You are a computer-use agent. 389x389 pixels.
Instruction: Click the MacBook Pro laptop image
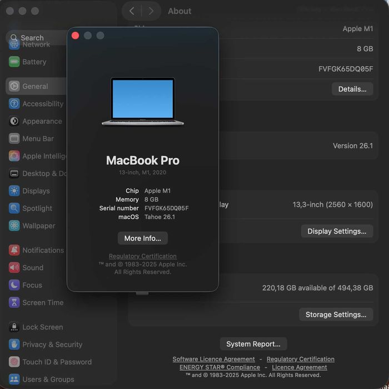(x=143, y=102)
